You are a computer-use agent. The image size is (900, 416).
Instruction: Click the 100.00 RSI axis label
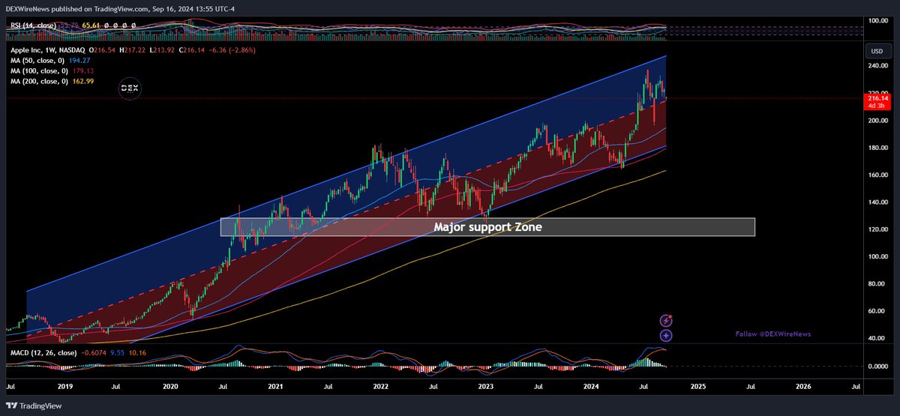point(877,20)
